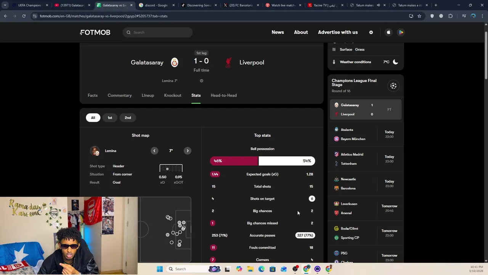
Task: Open Microsoft Edge from taskbar
Action: (x=261, y=269)
